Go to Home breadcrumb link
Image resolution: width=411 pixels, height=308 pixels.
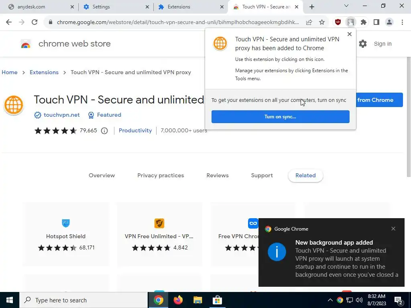pyautogui.click(x=10, y=72)
